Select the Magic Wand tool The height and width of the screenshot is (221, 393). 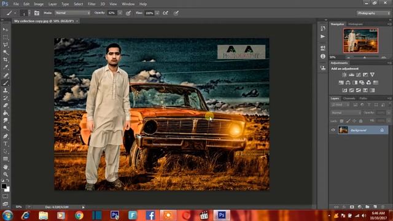[6, 52]
